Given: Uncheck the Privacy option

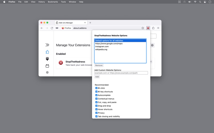Looking at the screenshot, I should (x=96, y=113).
